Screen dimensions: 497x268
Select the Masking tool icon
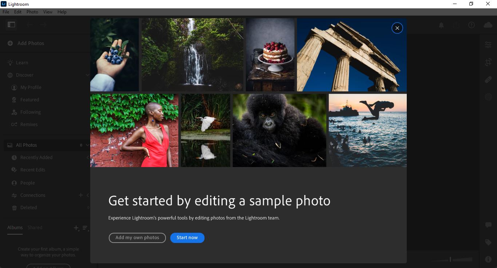(x=488, y=97)
